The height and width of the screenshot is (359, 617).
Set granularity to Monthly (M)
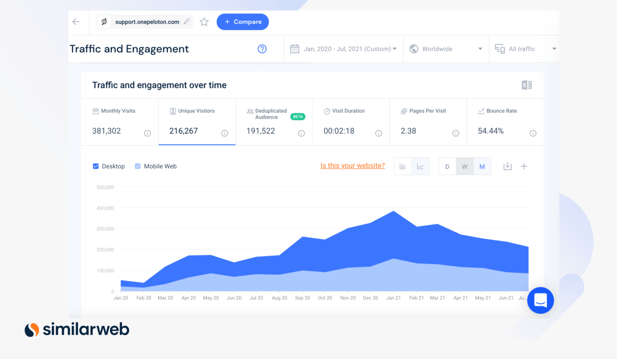point(482,167)
